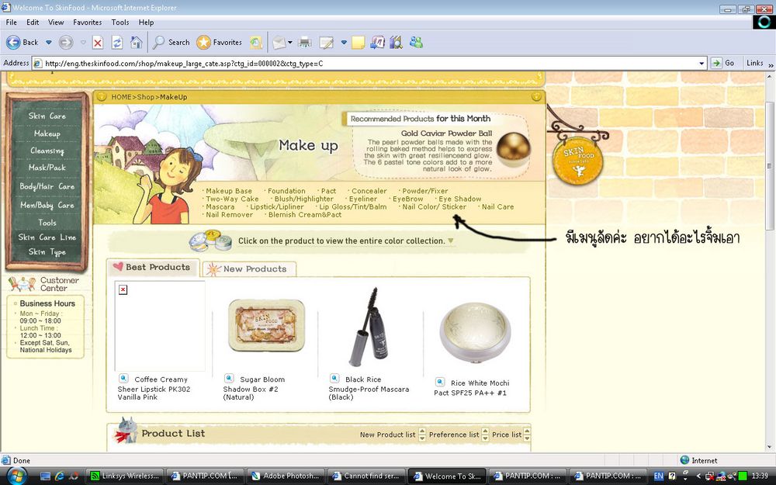Click the Mail envelope icon
The image size is (776, 485).
(x=279, y=43)
